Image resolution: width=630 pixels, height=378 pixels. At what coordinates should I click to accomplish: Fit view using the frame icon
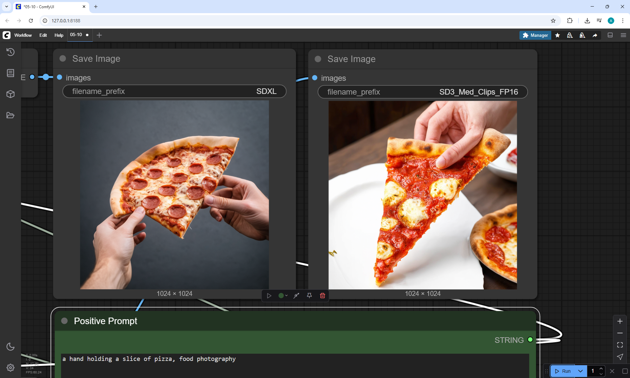(x=620, y=345)
